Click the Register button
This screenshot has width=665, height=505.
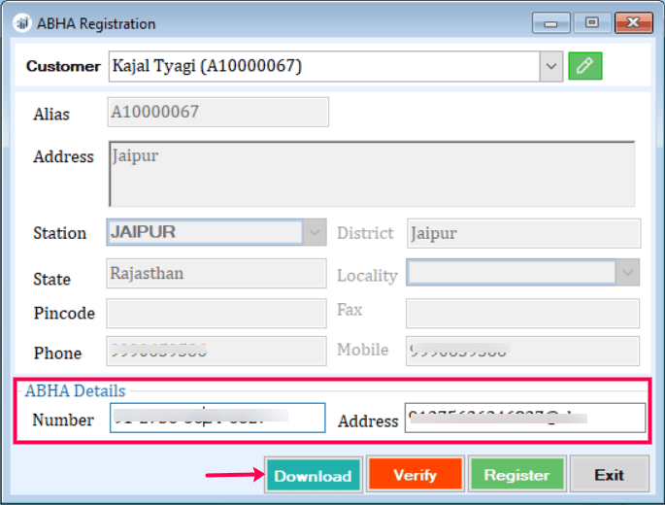click(x=517, y=475)
